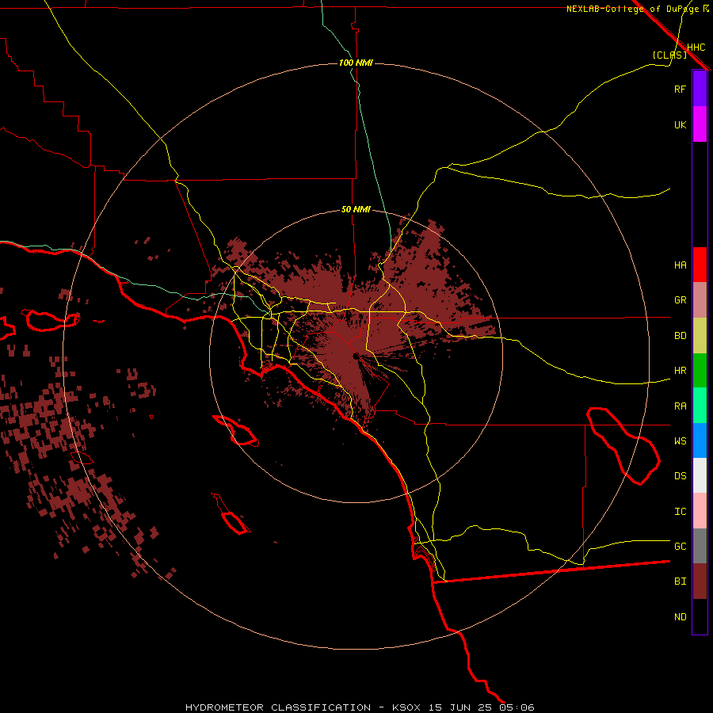Image resolution: width=713 pixels, height=713 pixels.
Task: Click the "WS" legend label
Action: (680, 441)
